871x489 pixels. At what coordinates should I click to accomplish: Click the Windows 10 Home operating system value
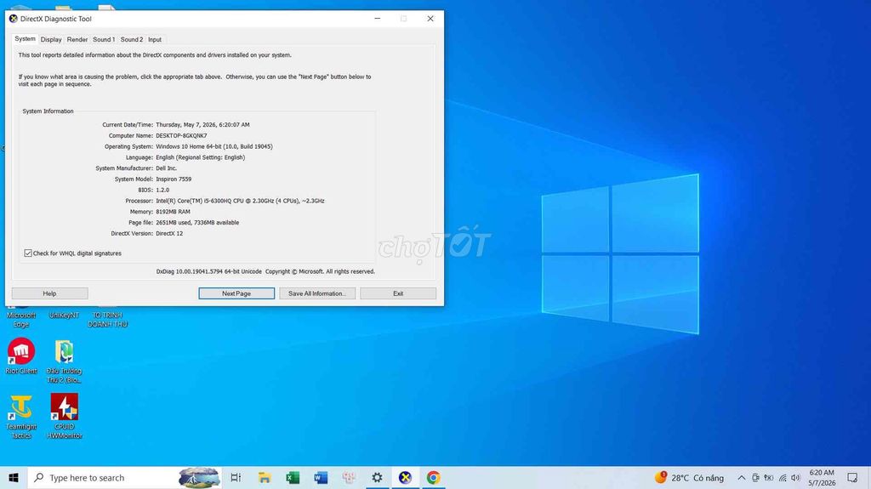[213, 146]
